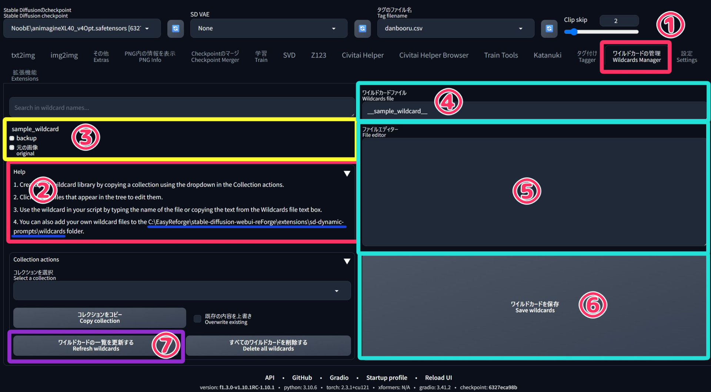Adjust the Clip skip slider handle
The width and height of the screenshot is (711, 392).
pos(573,32)
